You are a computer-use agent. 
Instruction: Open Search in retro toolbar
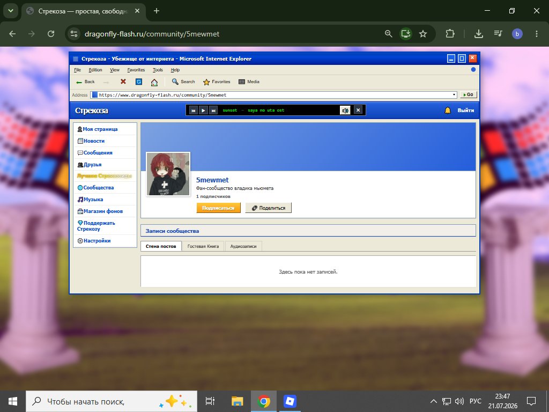pos(183,82)
